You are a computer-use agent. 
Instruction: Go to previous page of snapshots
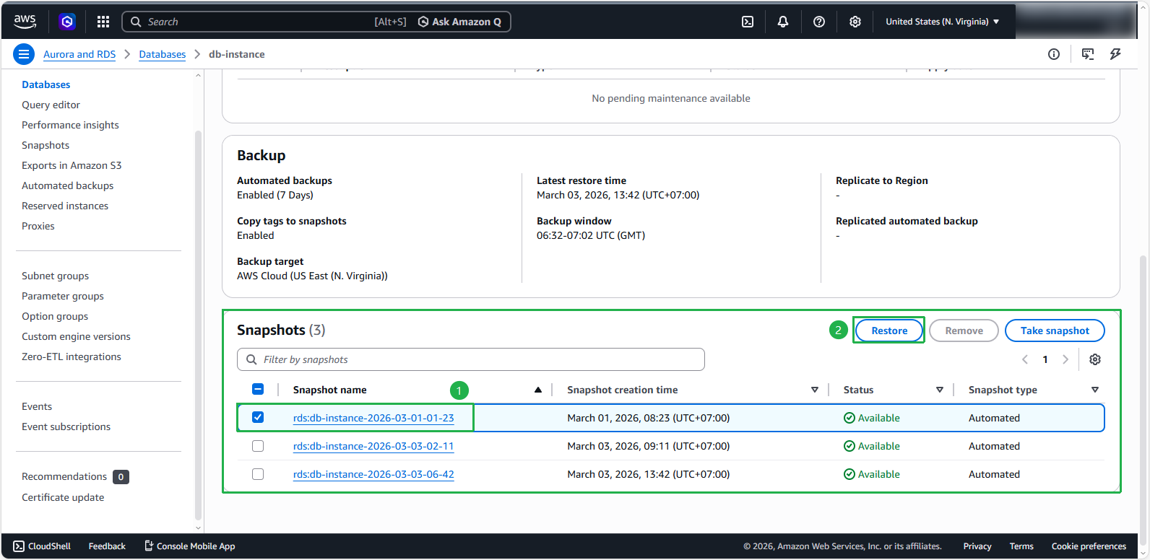pyautogui.click(x=1025, y=359)
